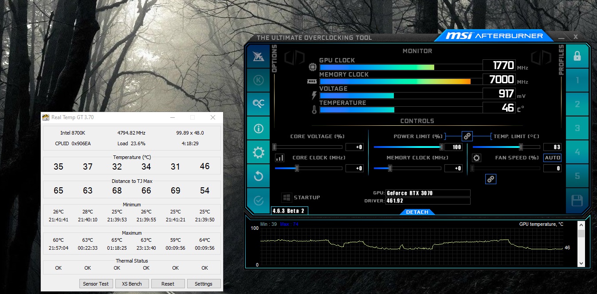
Task: Start the OC Scanner tool
Action: [x=258, y=104]
